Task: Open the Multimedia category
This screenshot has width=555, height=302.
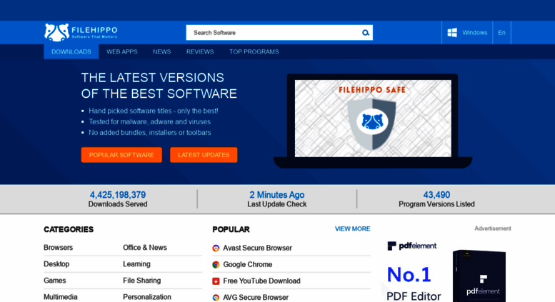Action: pyautogui.click(x=61, y=297)
